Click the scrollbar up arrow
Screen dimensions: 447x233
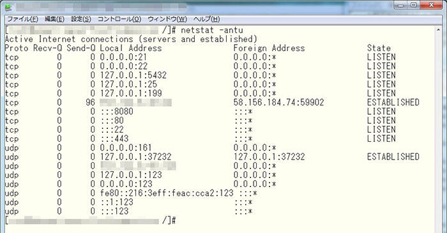click(x=439, y=29)
